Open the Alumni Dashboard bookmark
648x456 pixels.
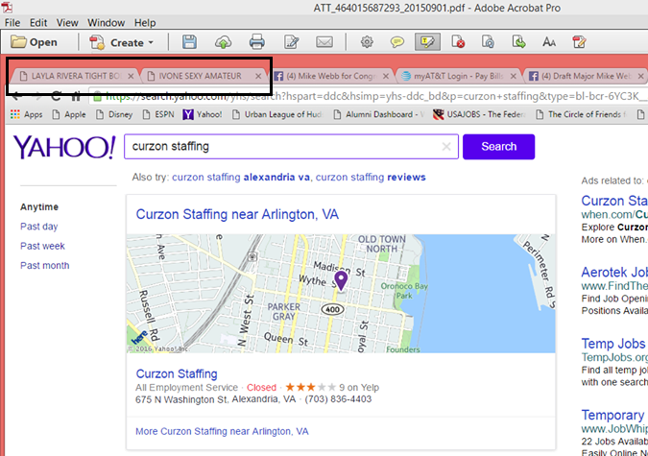[379, 114]
